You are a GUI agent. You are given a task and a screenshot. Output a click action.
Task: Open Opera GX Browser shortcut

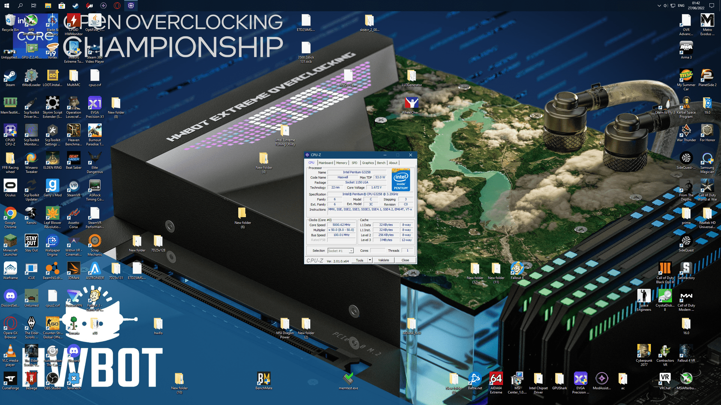(x=10, y=328)
